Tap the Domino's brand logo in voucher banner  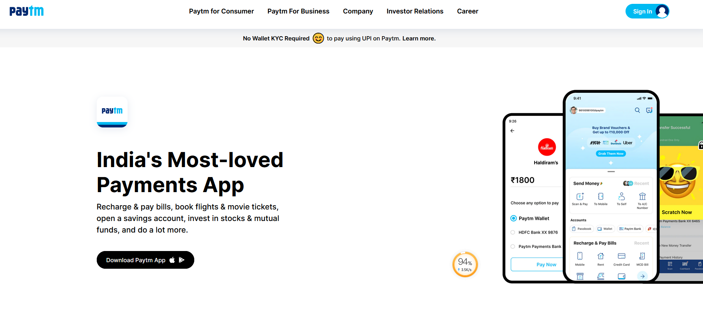click(x=616, y=142)
